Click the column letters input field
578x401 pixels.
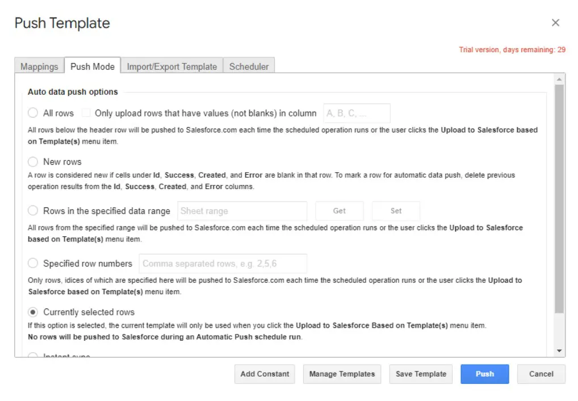[357, 113]
